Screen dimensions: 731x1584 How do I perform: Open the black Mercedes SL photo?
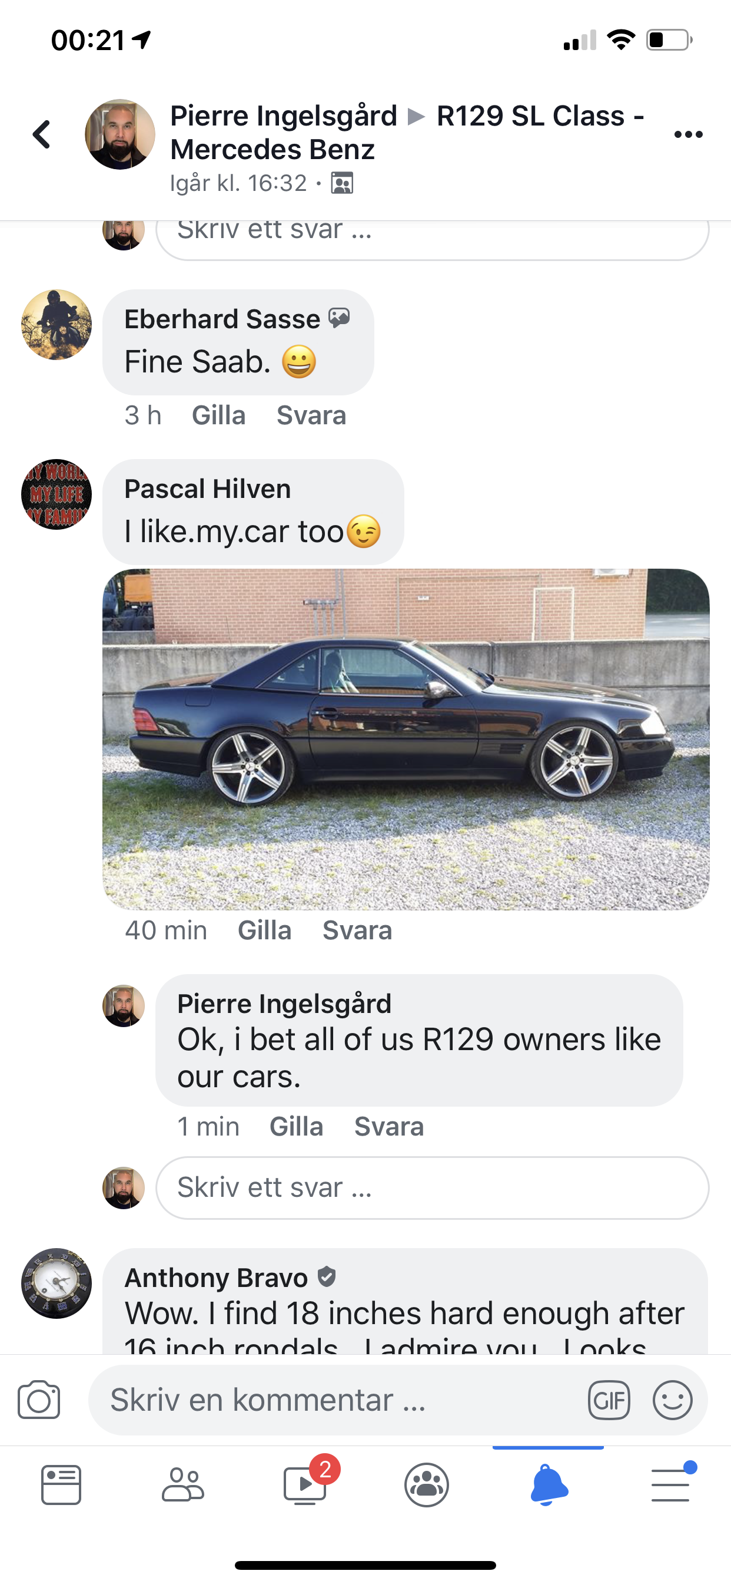point(406,739)
